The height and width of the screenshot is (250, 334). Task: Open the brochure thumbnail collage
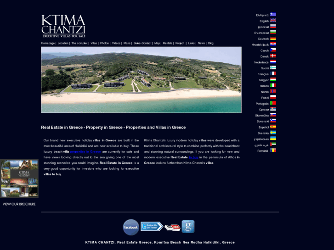pyautogui.click(x=19, y=178)
